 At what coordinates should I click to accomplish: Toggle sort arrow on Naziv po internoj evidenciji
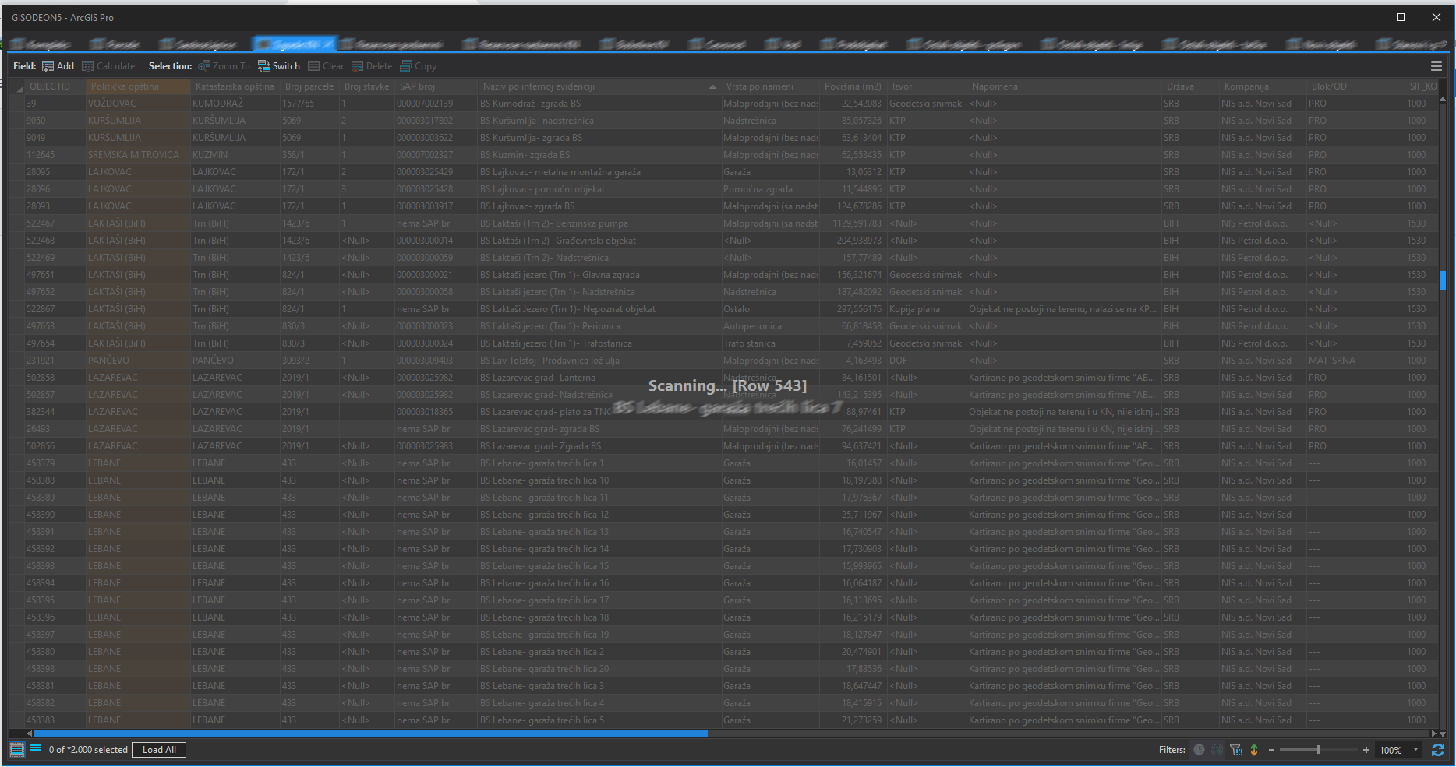712,86
